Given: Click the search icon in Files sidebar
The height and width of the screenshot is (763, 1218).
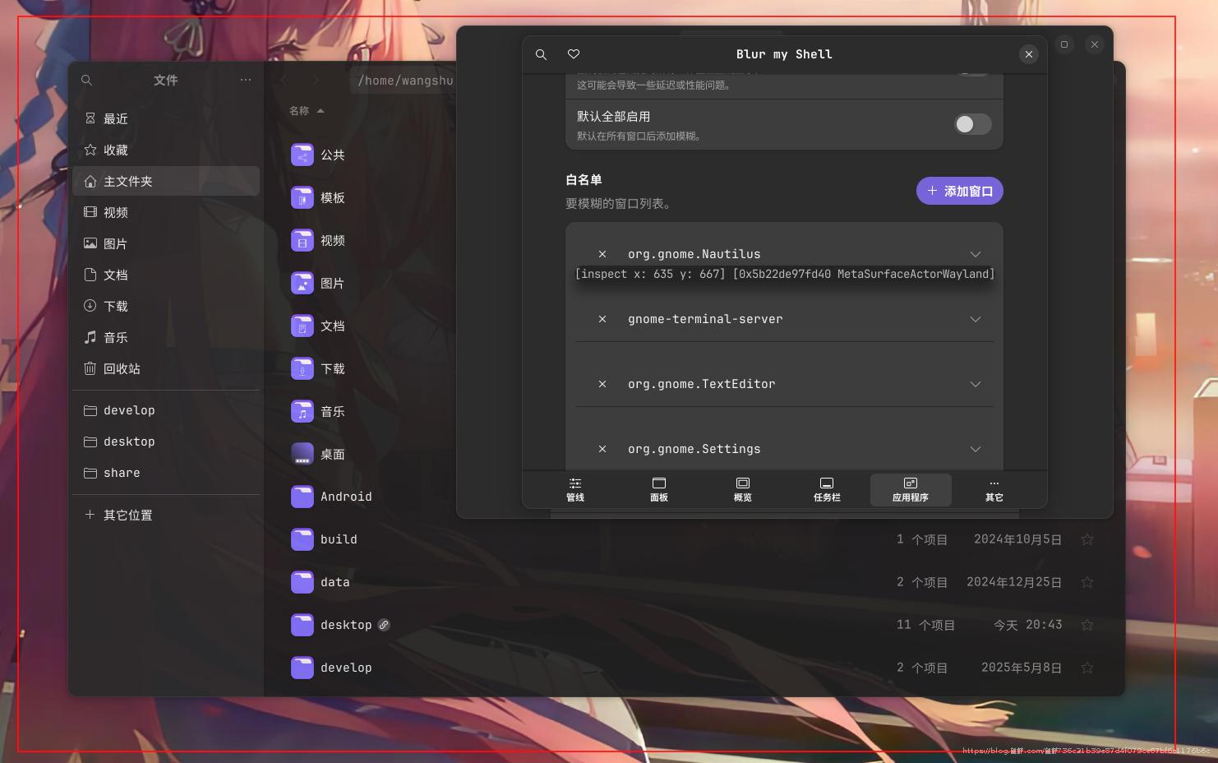Looking at the screenshot, I should [x=86, y=80].
